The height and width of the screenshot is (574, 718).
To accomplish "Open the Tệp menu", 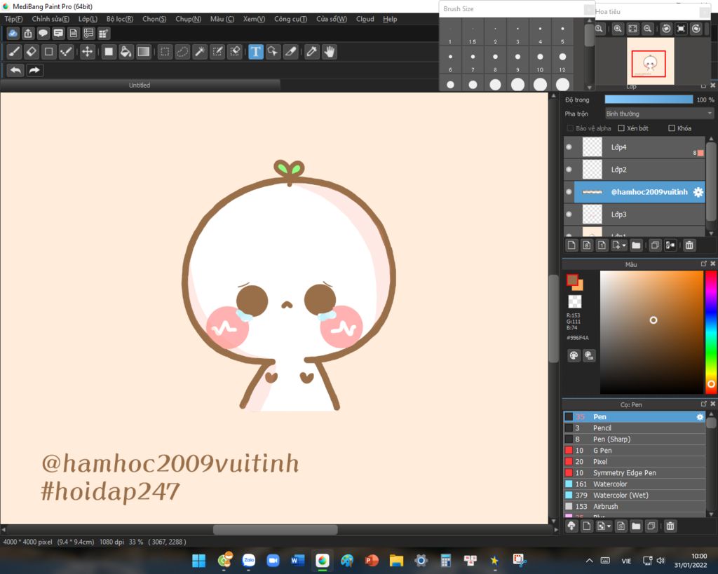I will 13,19.
